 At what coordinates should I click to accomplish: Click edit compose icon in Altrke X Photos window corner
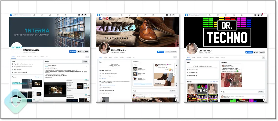pyautogui.click(x=176, y=100)
